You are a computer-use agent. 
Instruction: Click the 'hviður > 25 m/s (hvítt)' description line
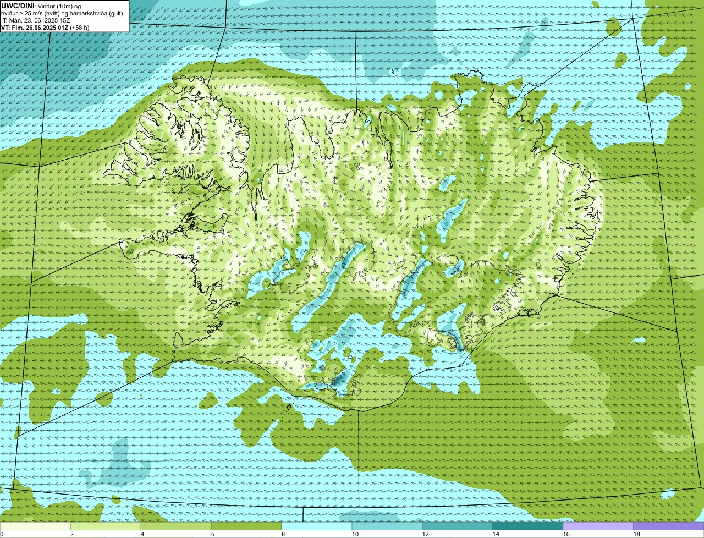62,13
